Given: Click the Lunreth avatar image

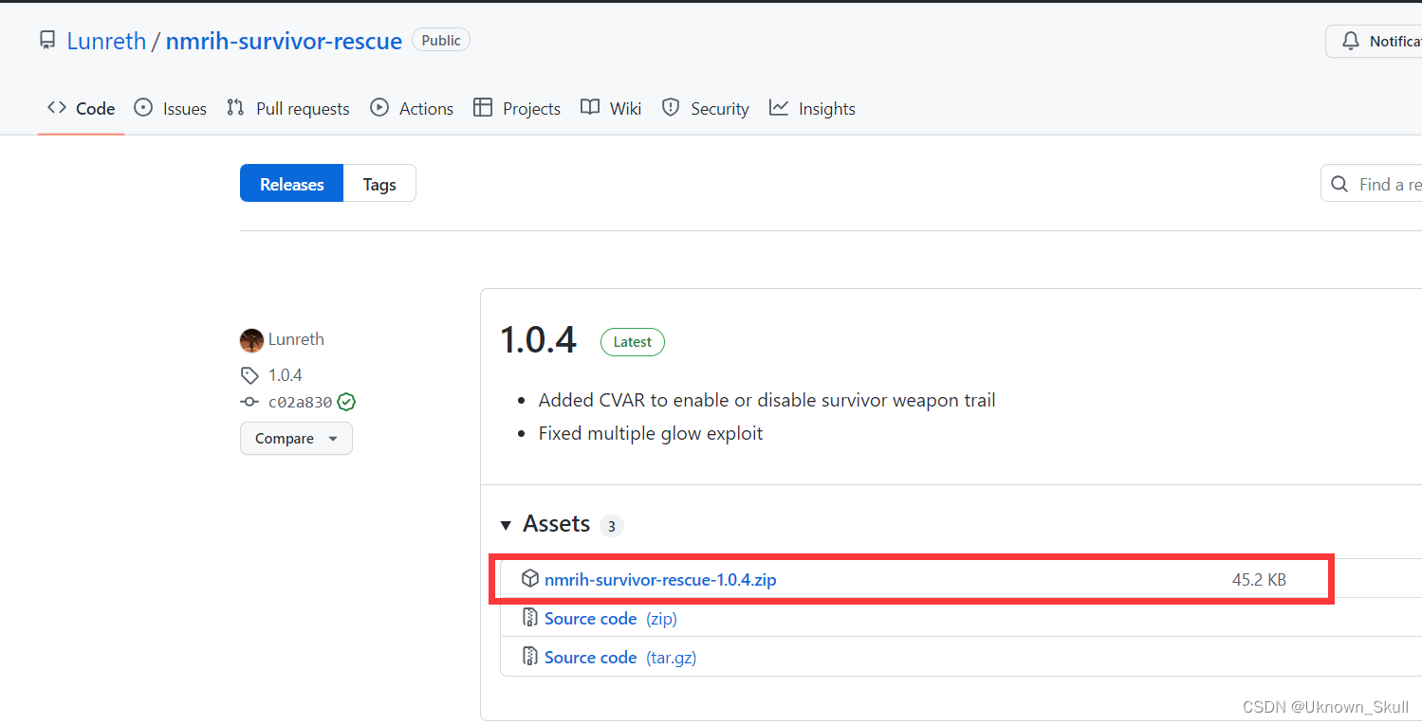Looking at the screenshot, I should click(251, 340).
